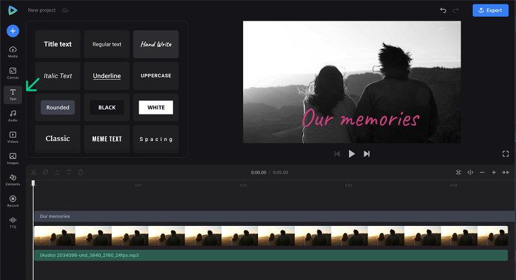Image resolution: width=516 pixels, height=280 pixels.
Task: Choose the Title text style
Action: point(57,44)
